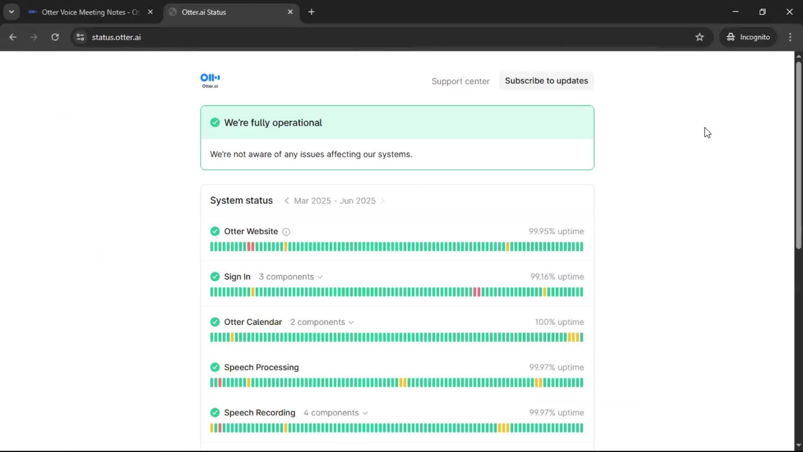Open the Otter Website info icon

pos(286,232)
